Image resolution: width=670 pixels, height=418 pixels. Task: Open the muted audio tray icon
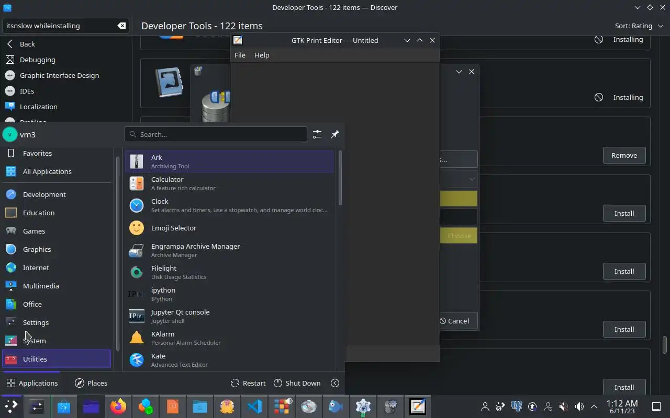point(564,407)
